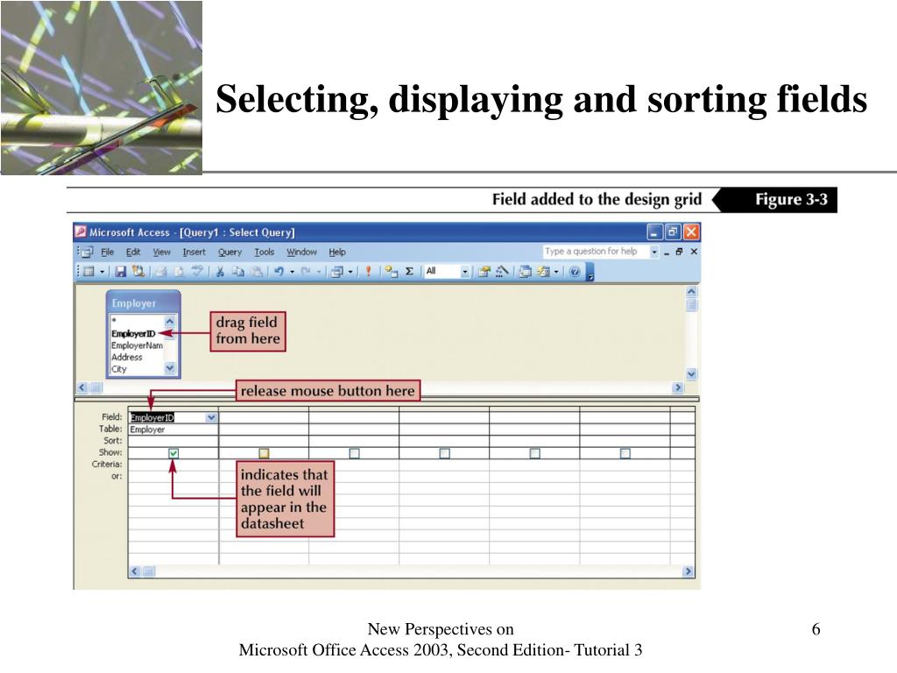
Task: Uncheck the Show box for EmployerID
Action: [x=173, y=453]
